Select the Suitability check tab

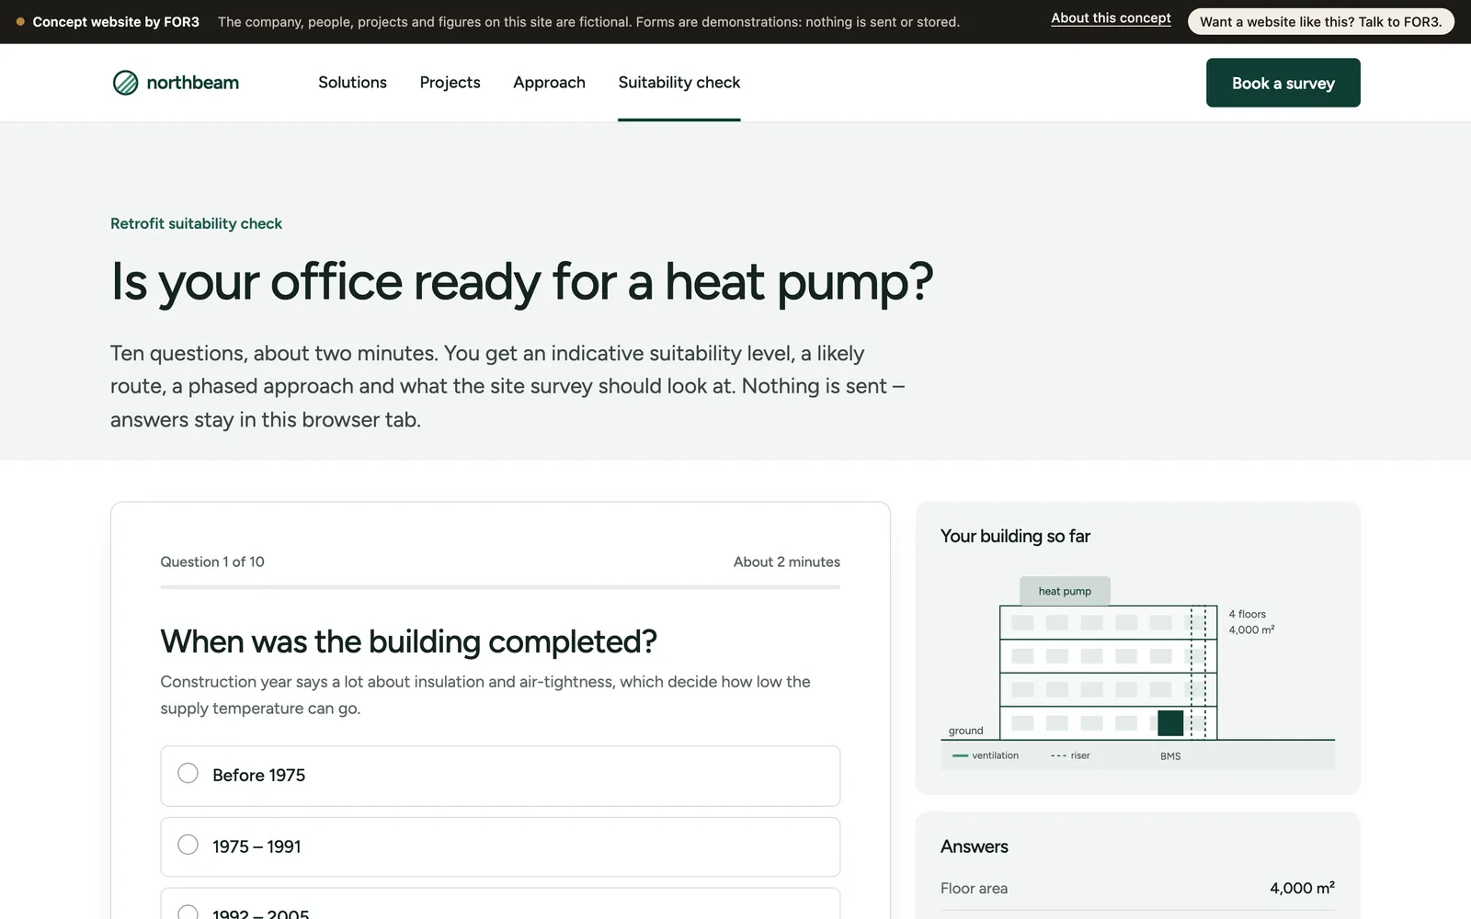pyautogui.click(x=678, y=83)
